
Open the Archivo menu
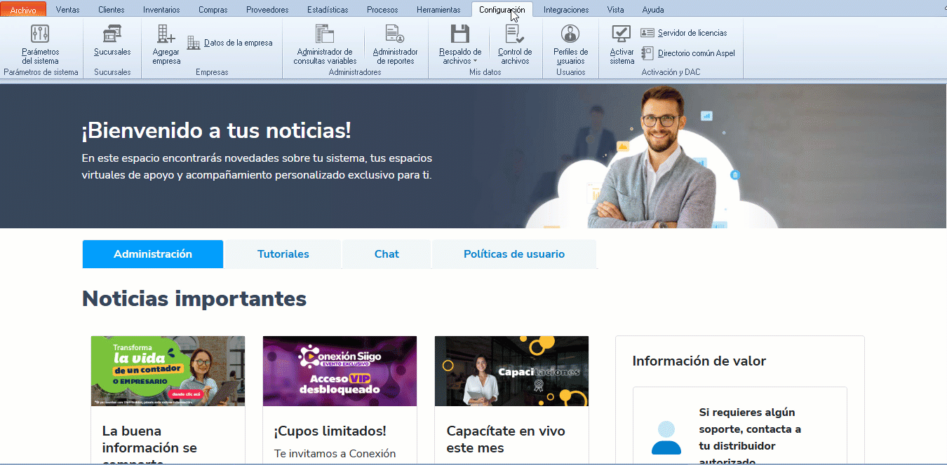[x=23, y=10]
